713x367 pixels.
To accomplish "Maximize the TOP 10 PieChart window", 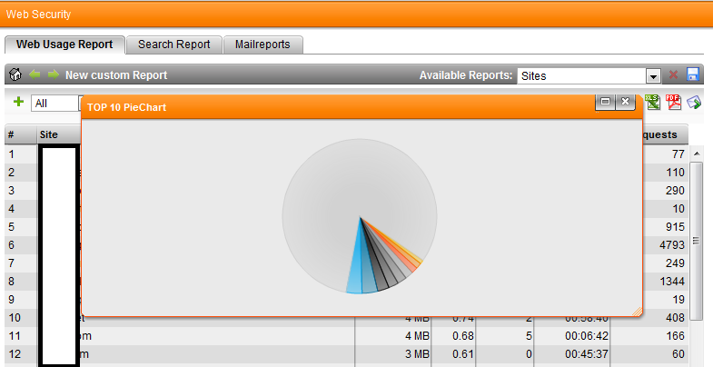I will coord(605,102).
